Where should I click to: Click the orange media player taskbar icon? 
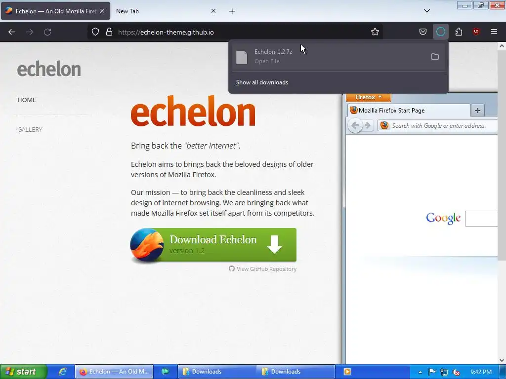(347, 372)
